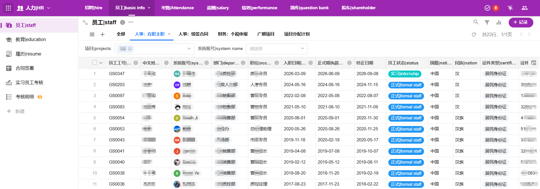
Task: Click info icon on 部门|depar column
Action: (243, 63)
